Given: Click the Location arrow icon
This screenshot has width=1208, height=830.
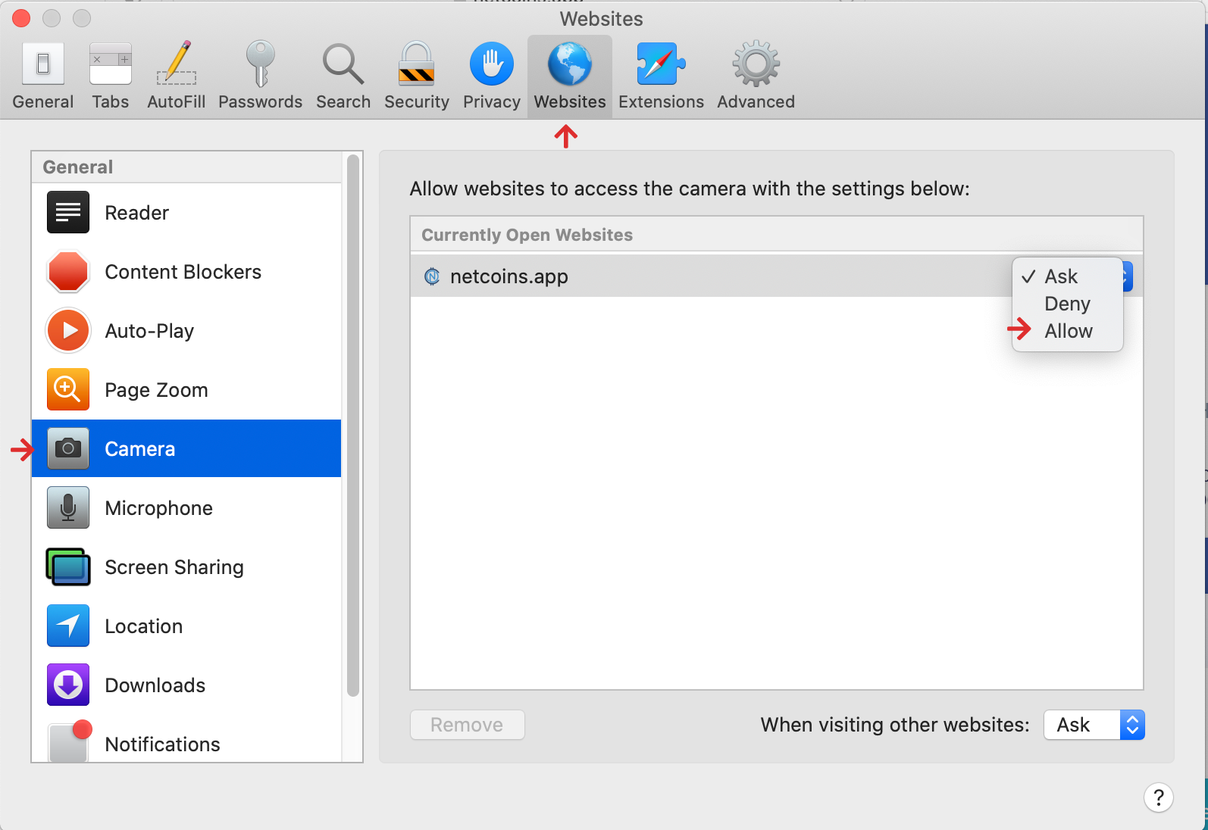Looking at the screenshot, I should (68, 626).
